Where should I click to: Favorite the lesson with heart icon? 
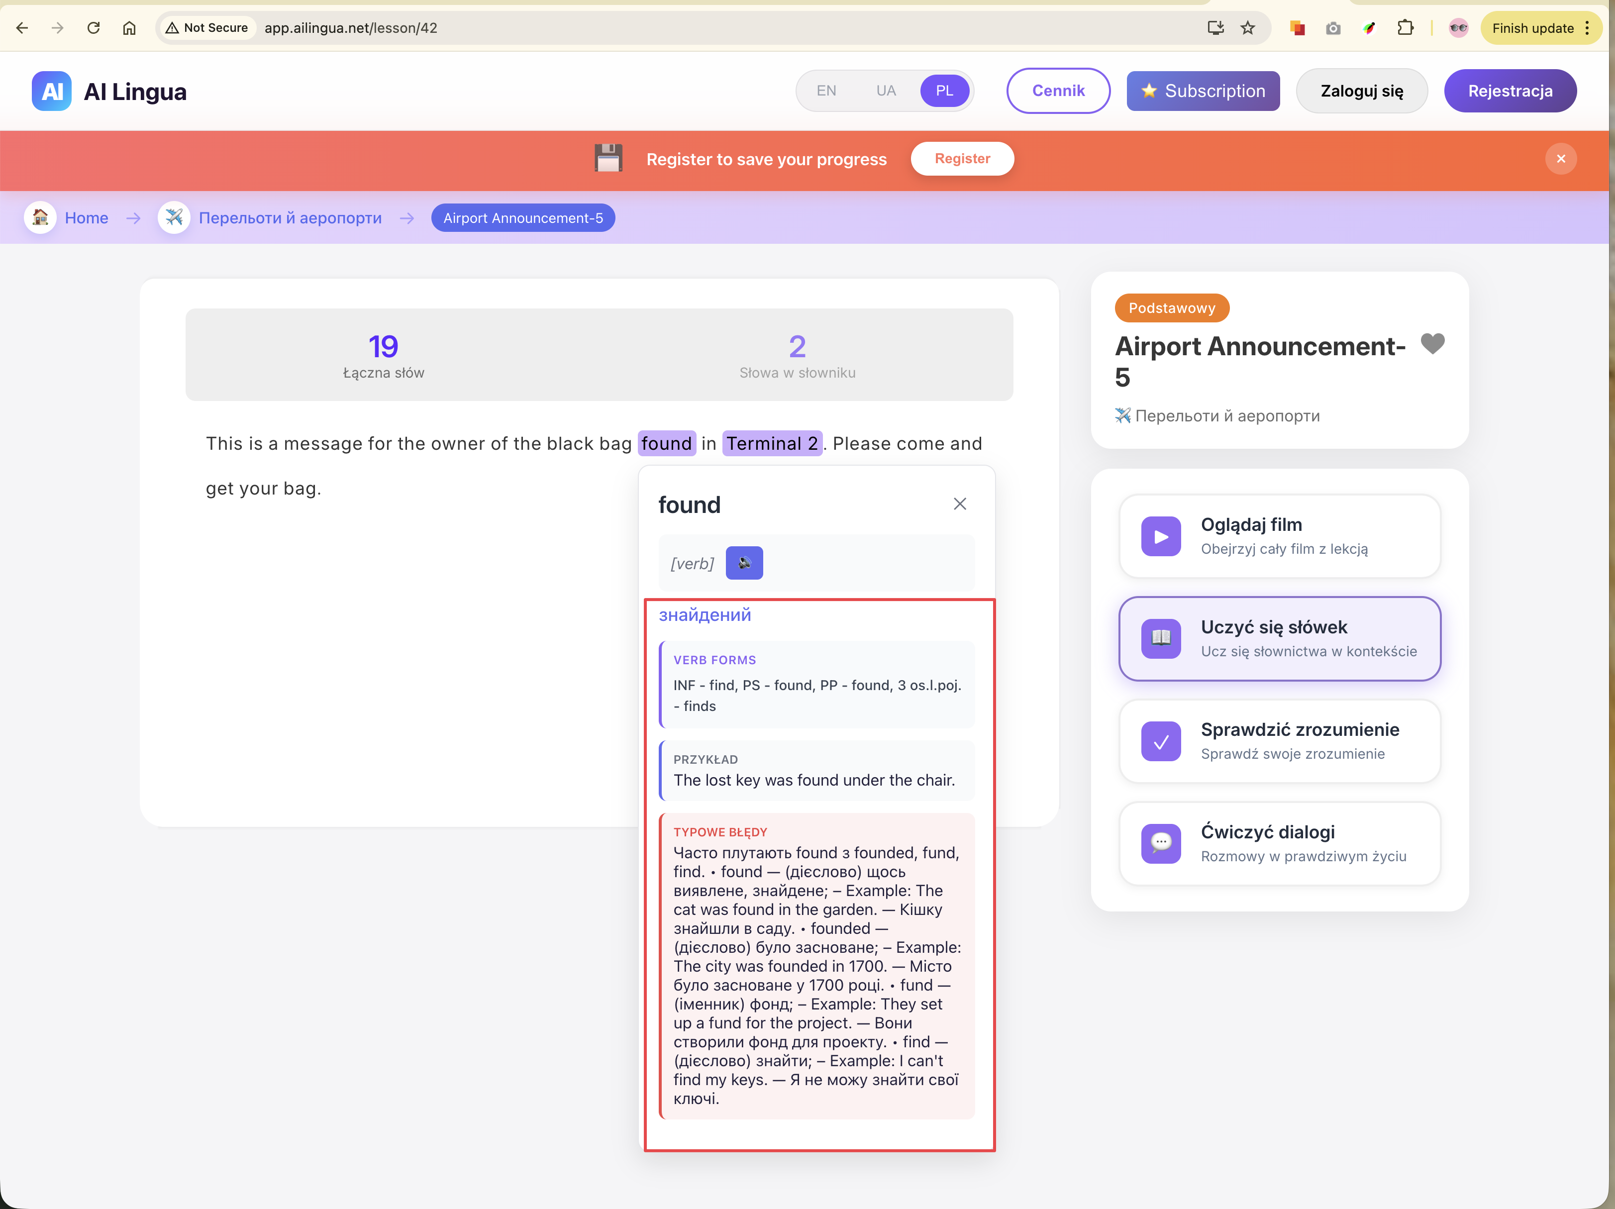[x=1432, y=343]
